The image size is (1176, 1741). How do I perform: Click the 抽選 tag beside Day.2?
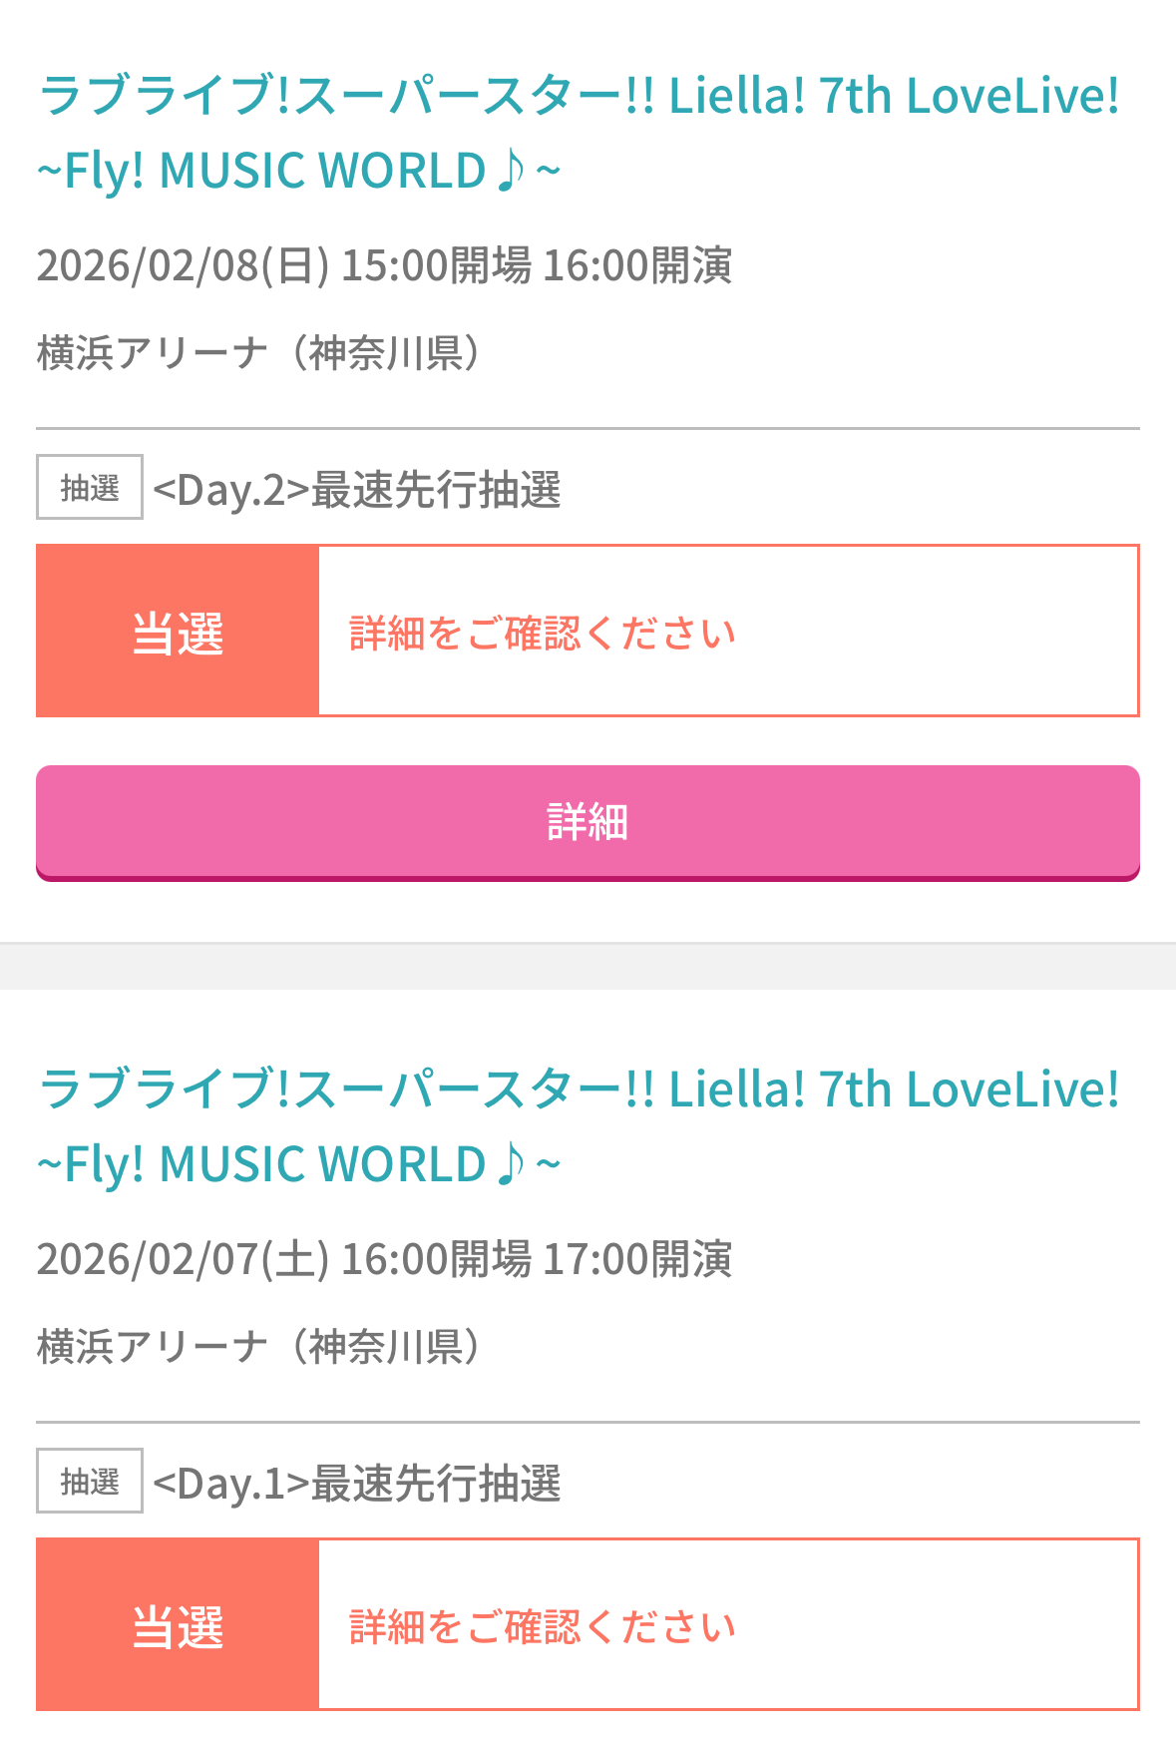[90, 488]
